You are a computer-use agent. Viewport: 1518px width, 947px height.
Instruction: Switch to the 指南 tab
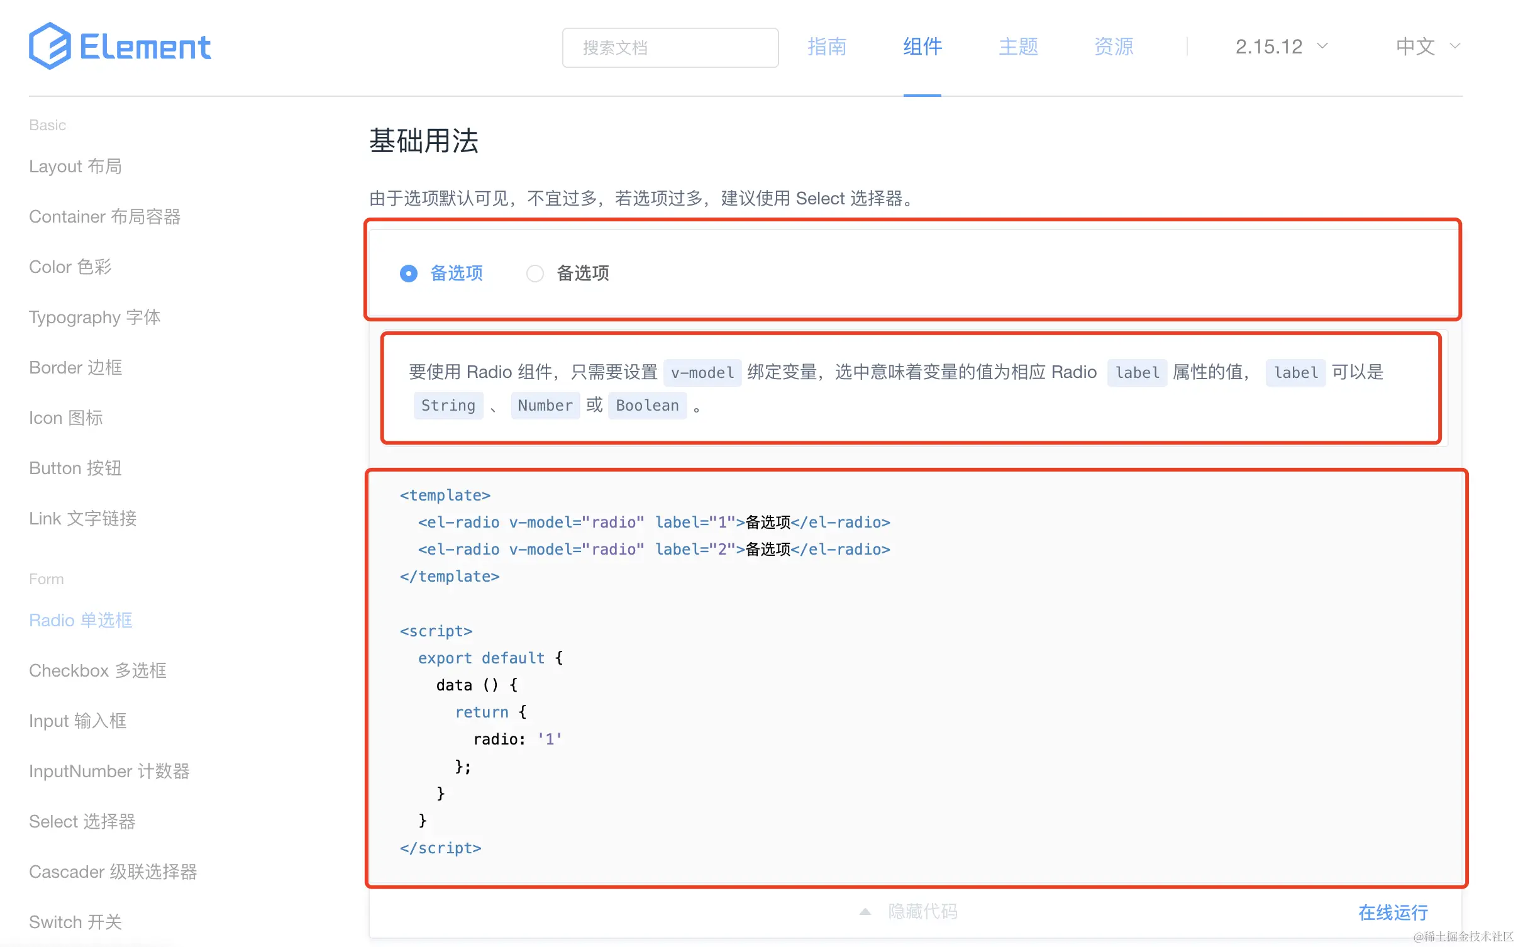(826, 47)
